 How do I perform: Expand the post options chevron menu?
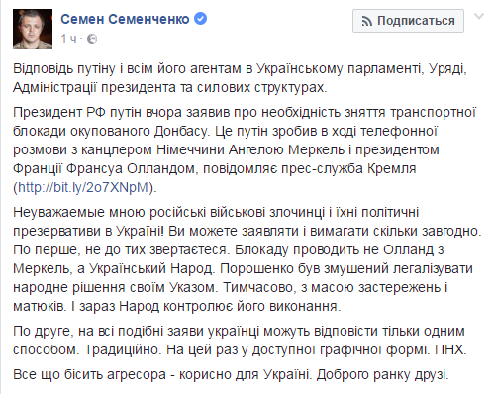(479, 16)
